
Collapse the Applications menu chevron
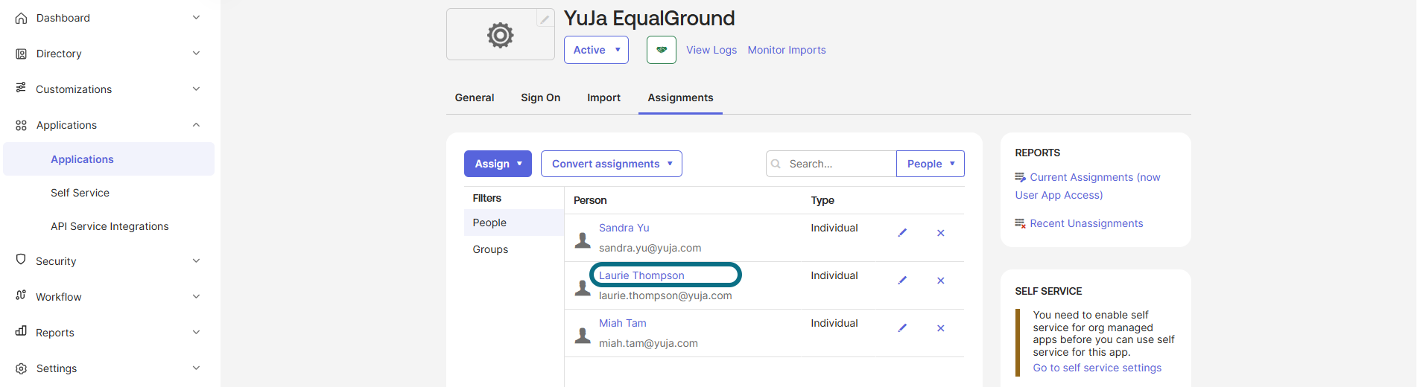coord(196,125)
